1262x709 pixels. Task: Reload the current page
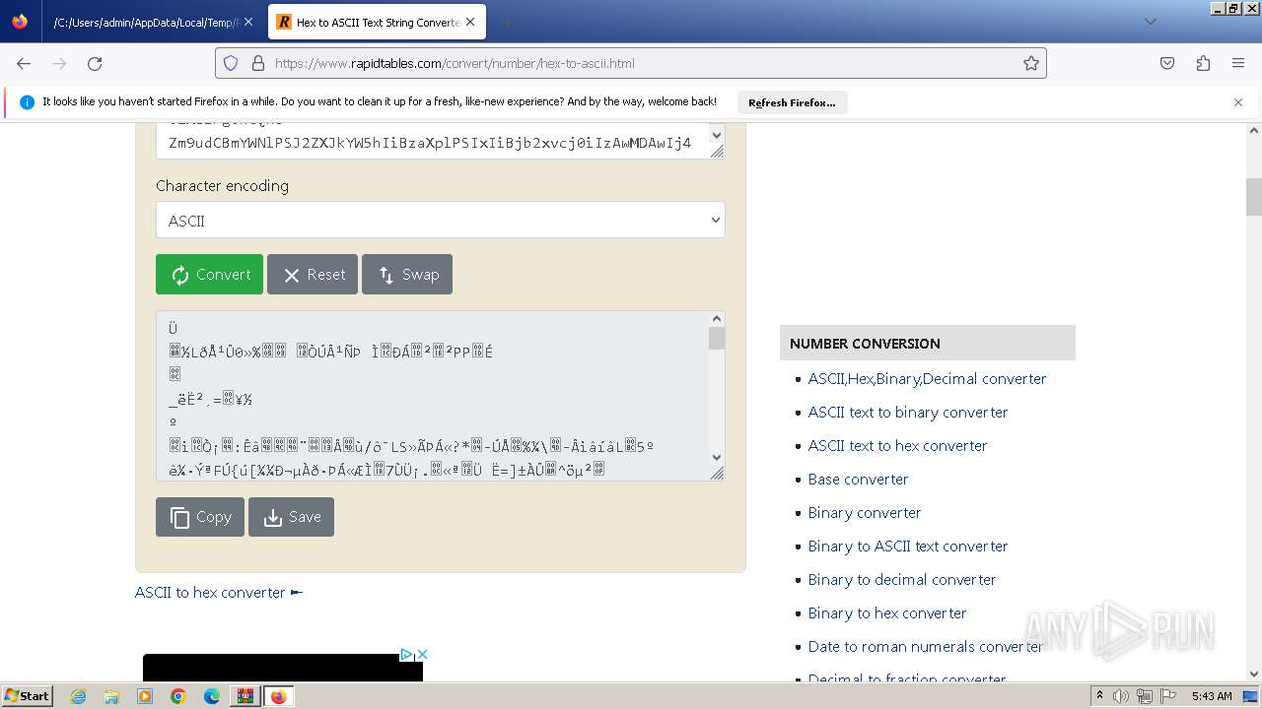coord(95,63)
